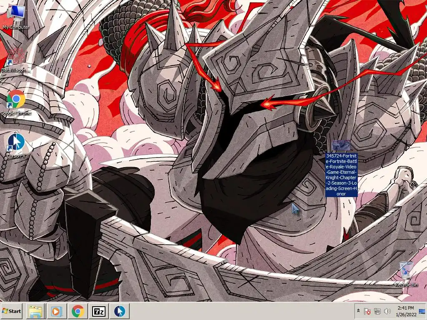The width and height of the screenshot is (427, 320).
Task: Select the Recycle Bin icon
Action: pos(406,273)
